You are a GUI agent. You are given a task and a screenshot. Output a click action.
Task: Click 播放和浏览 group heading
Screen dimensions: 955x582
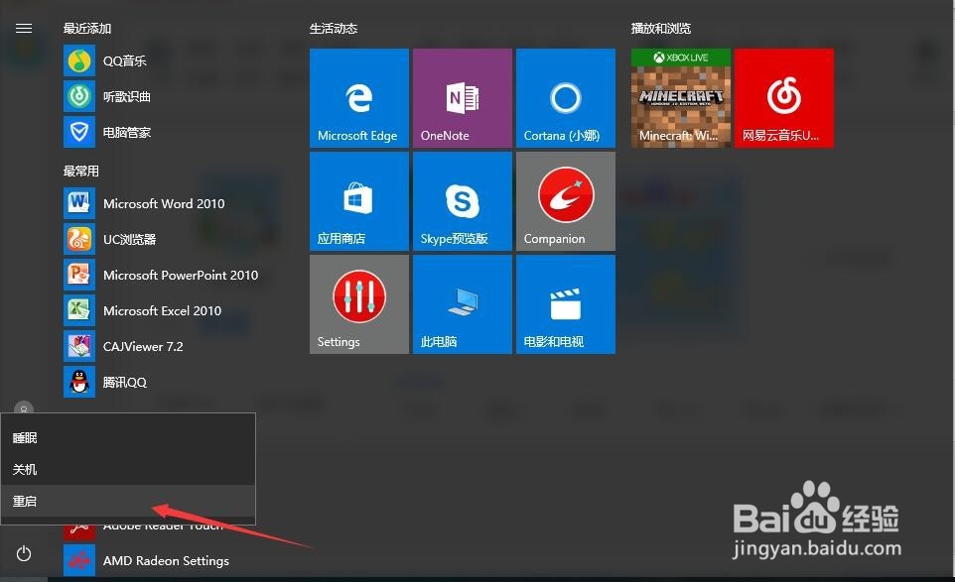tap(661, 29)
